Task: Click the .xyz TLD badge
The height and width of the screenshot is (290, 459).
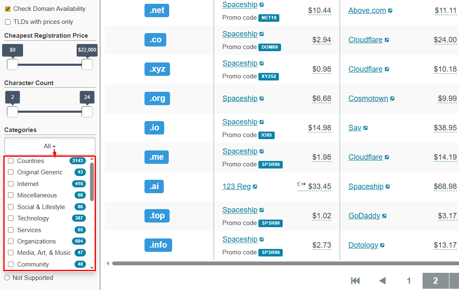Action: click(x=157, y=69)
